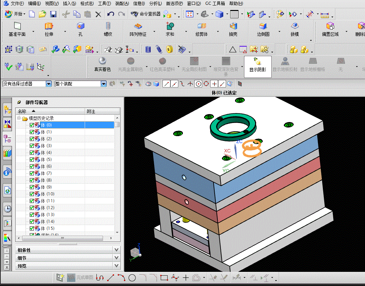Image resolution: width=365 pixels, height=286 pixels.
Task: Click the 真实着色 true shading button
Action: (102, 64)
